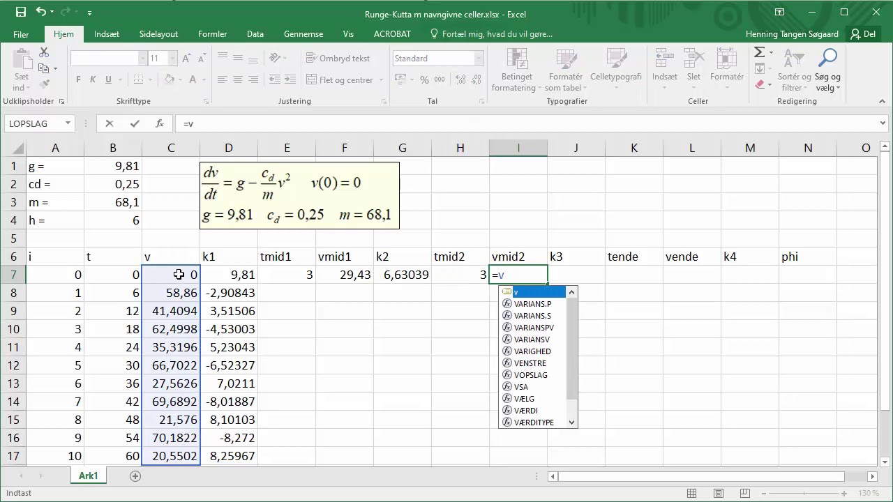Confirm the formula with the checkmark icon
This screenshot has height=502, width=893.
[x=135, y=123]
